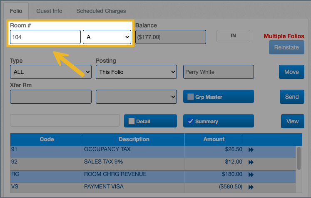This screenshot has height=198, width=311.
Task: Click double-arrow icon for Occupancy Tax row
Action: tap(251, 150)
